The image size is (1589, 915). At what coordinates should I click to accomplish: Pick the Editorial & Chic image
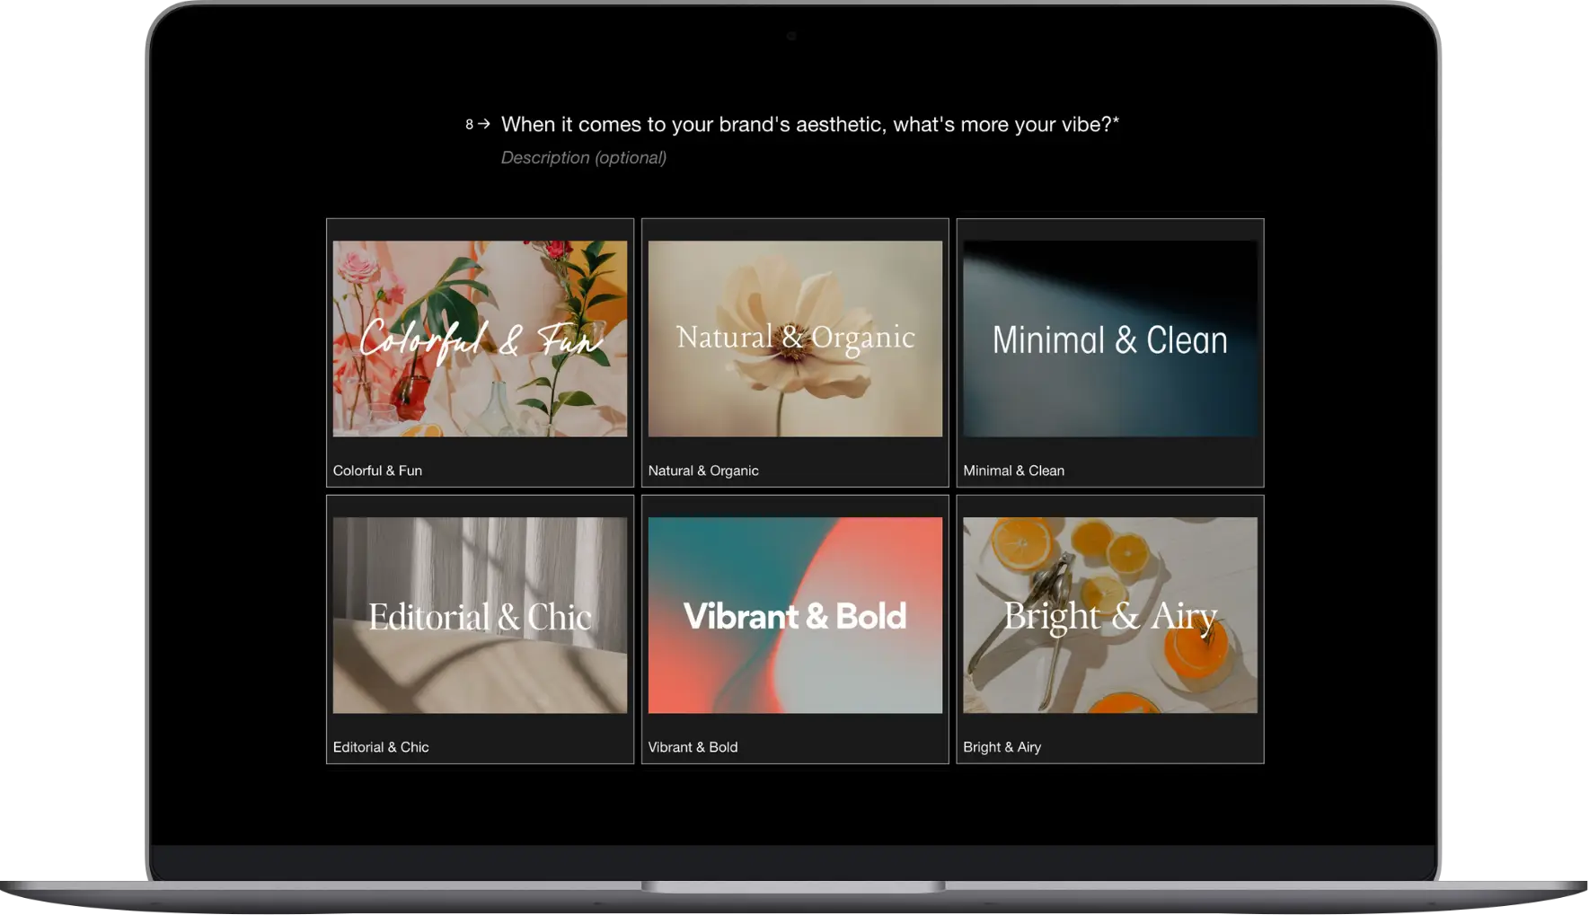click(480, 615)
